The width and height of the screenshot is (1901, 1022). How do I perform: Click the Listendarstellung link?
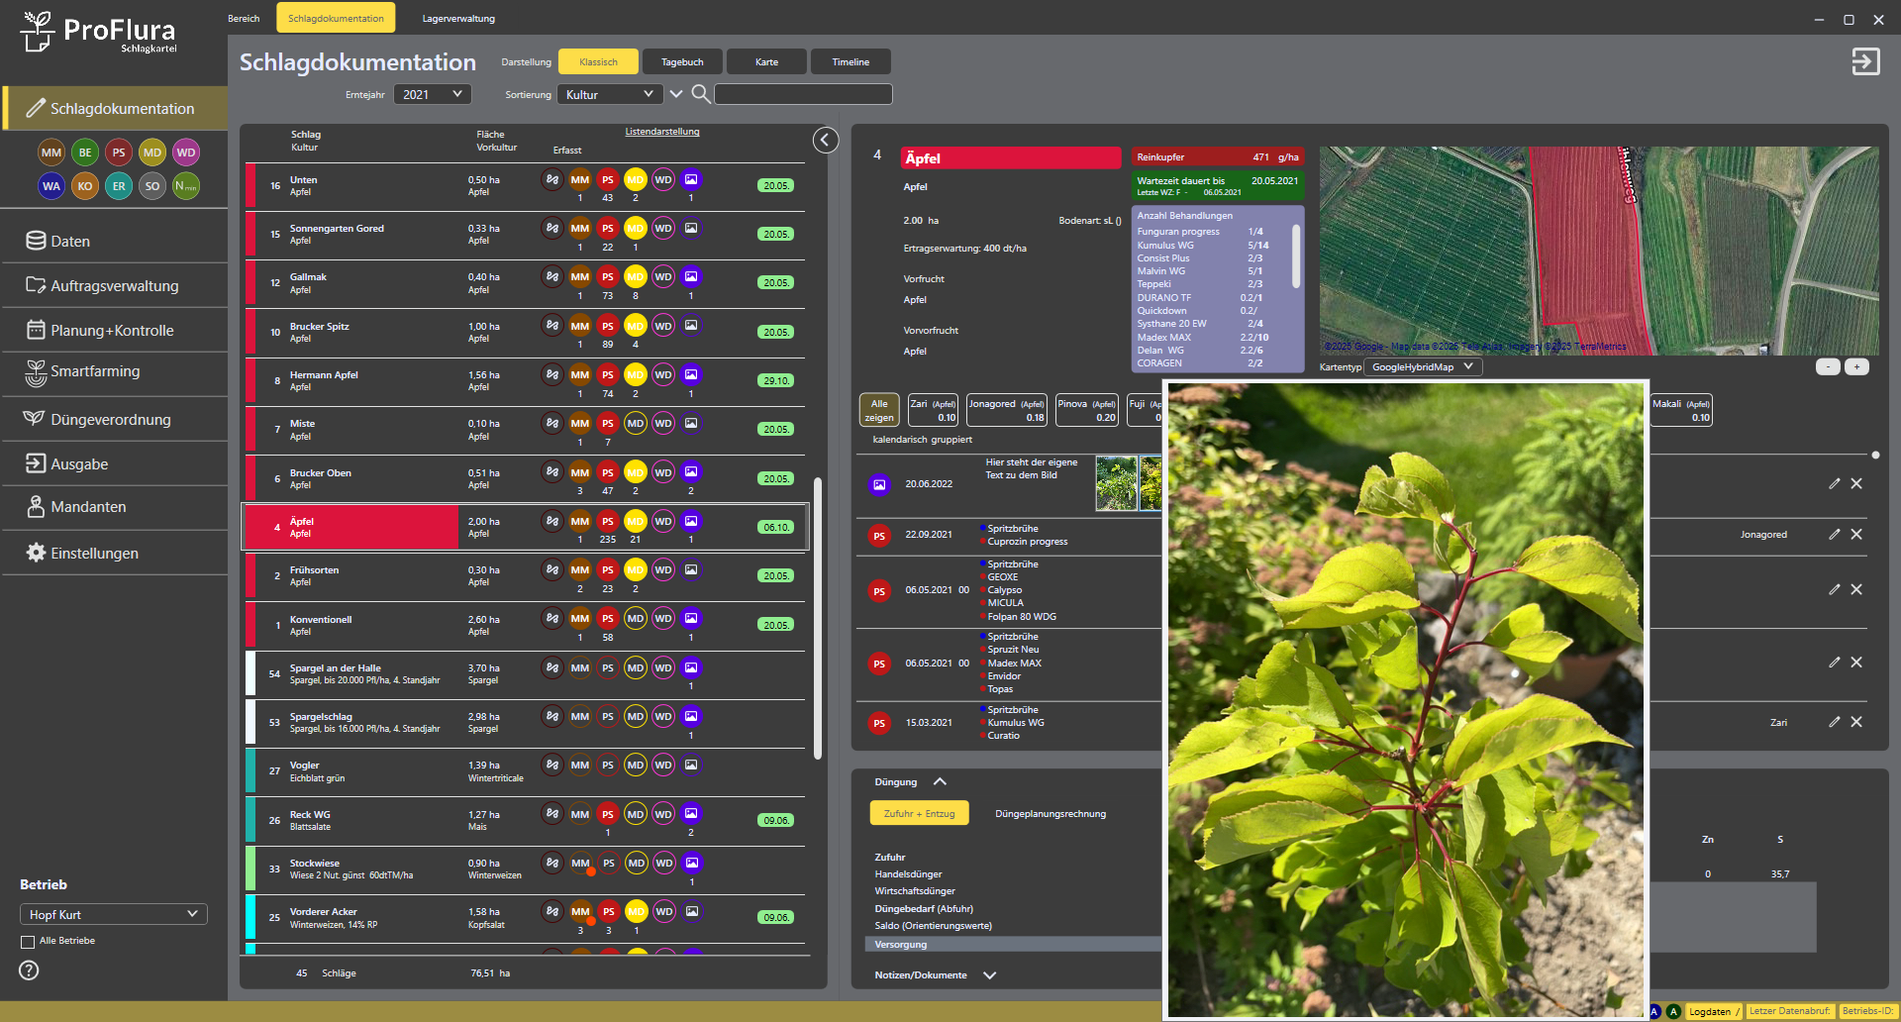coord(661,132)
